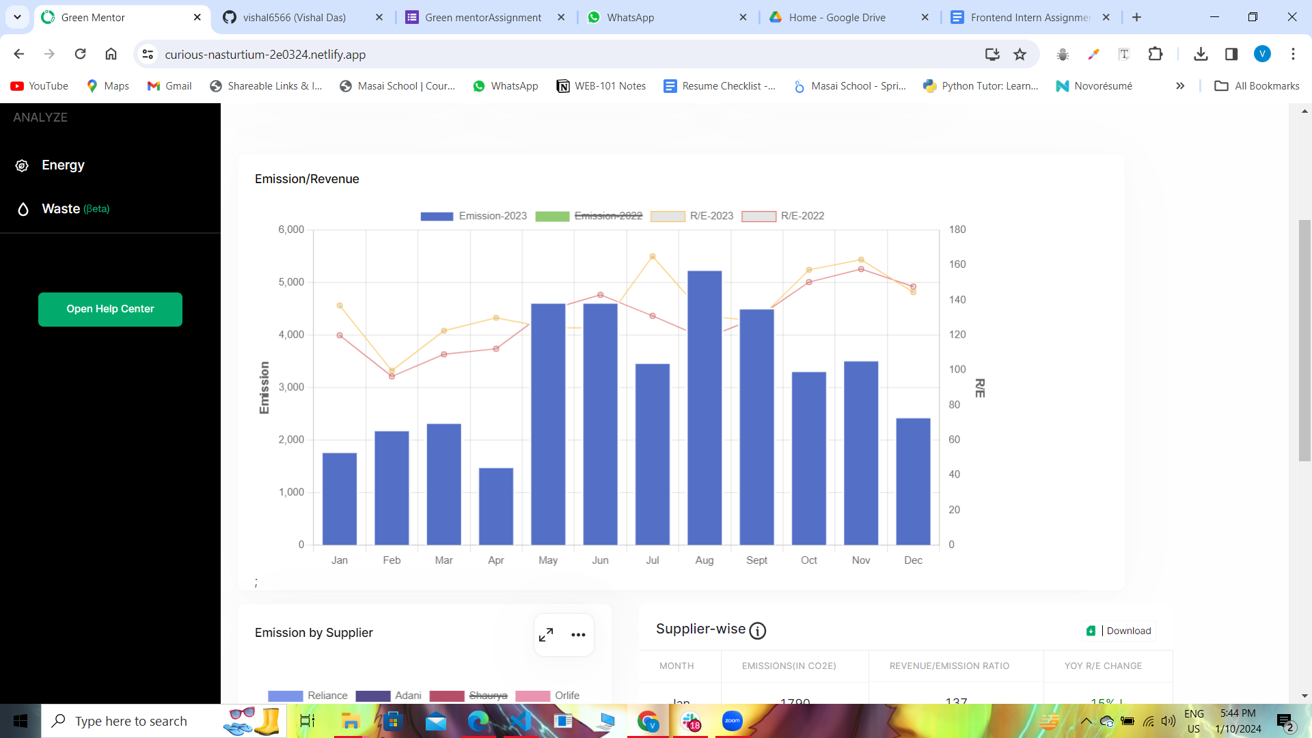Image resolution: width=1312 pixels, height=738 pixels.
Task: Click Download in Supplier-wise table
Action: click(1119, 631)
